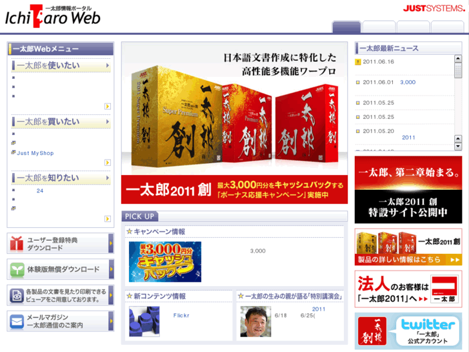Click the news list scrollbar thumb
The height and width of the screenshot is (352, 469).
(x=458, y=70)
